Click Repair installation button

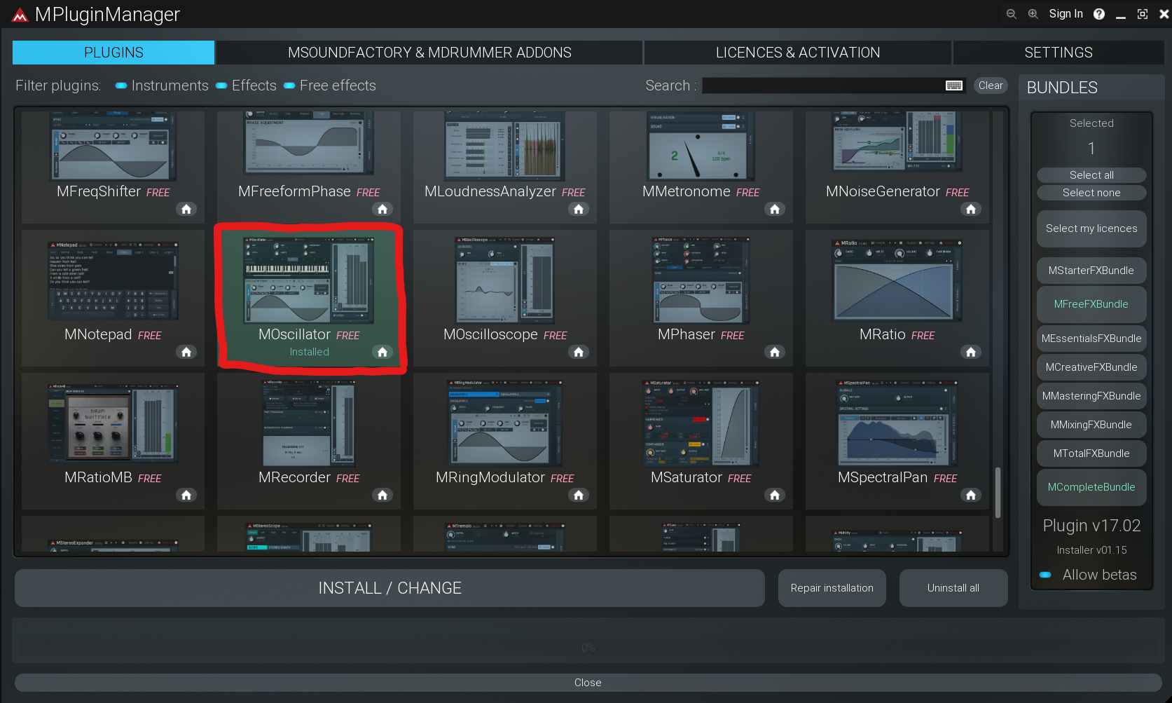click(832, 588)
